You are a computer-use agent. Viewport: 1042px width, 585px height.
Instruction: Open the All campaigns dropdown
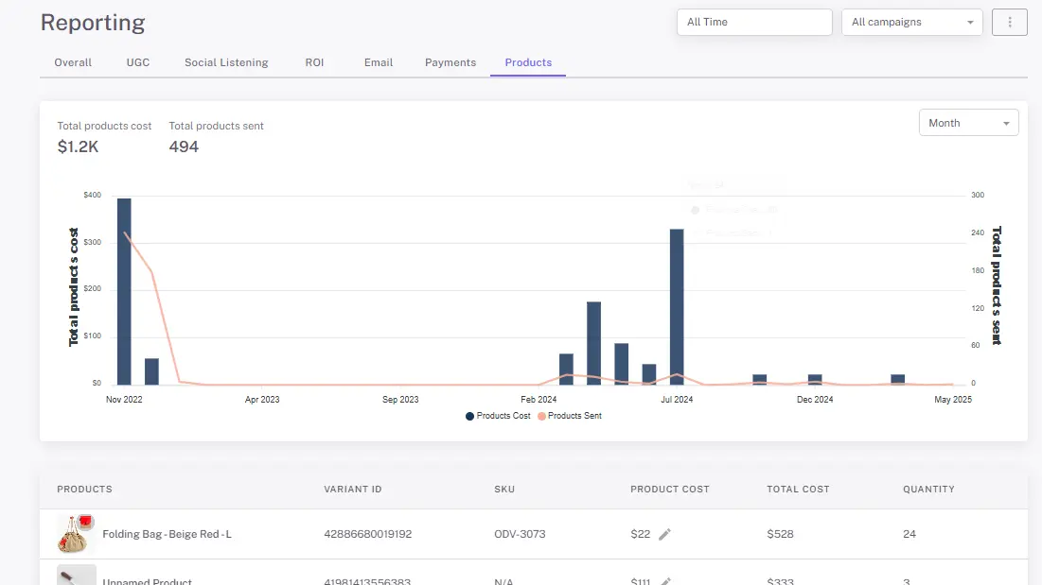click(911, 22)
